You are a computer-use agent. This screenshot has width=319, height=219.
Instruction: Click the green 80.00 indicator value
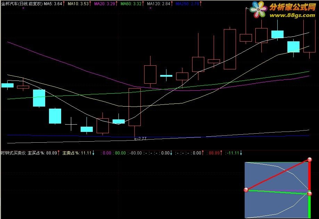coord(121,153)
